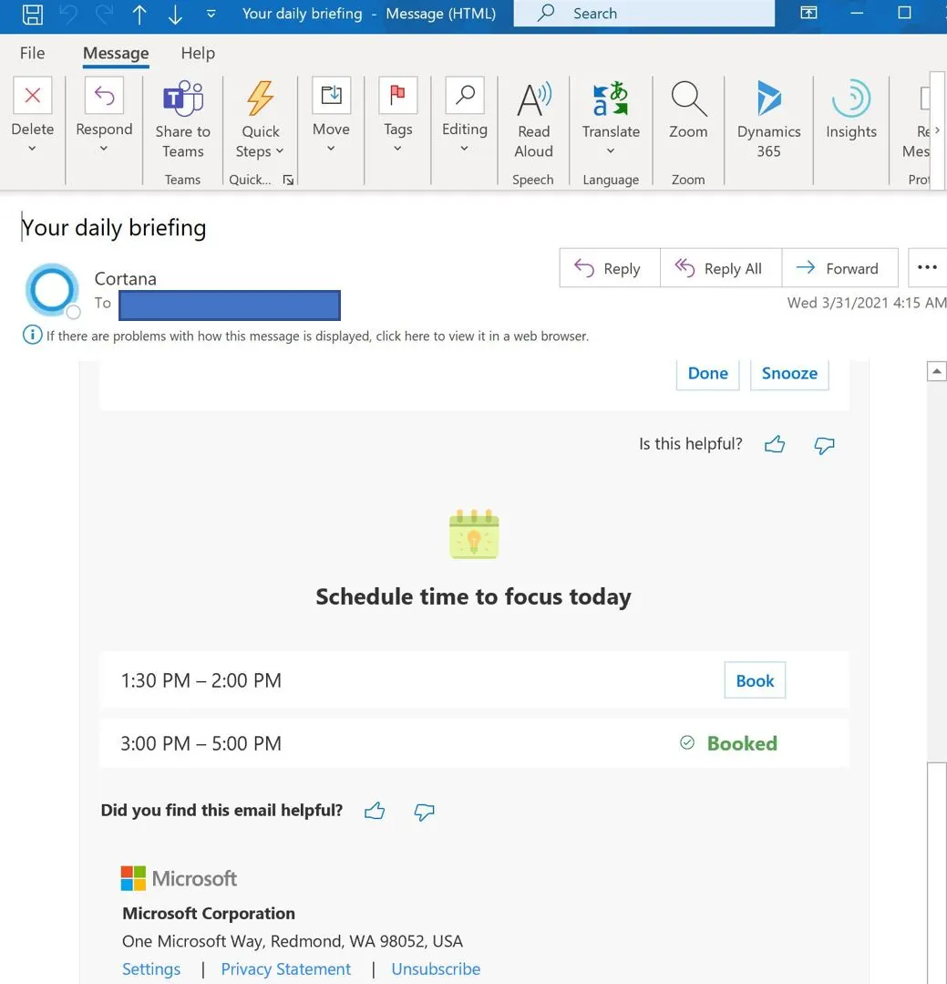Open more actions ellipsis menu

(x=928, y=268)
